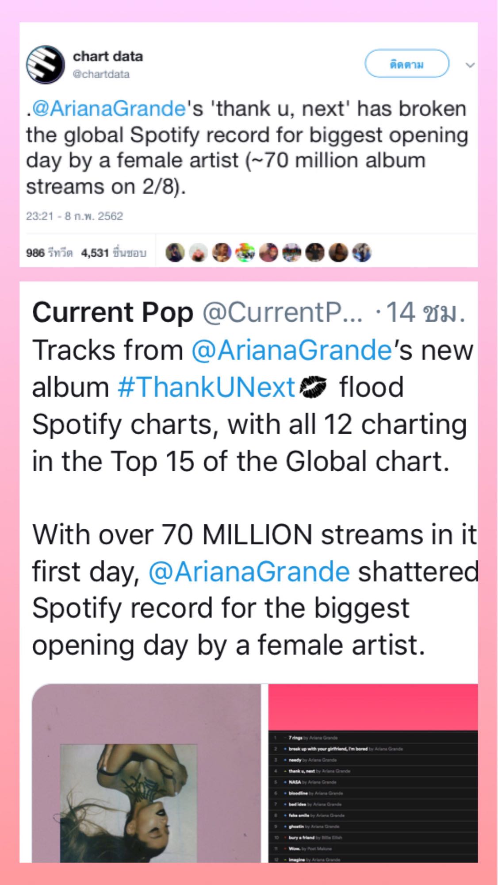
Task: View the 986 retweets list
Action: 49,253
